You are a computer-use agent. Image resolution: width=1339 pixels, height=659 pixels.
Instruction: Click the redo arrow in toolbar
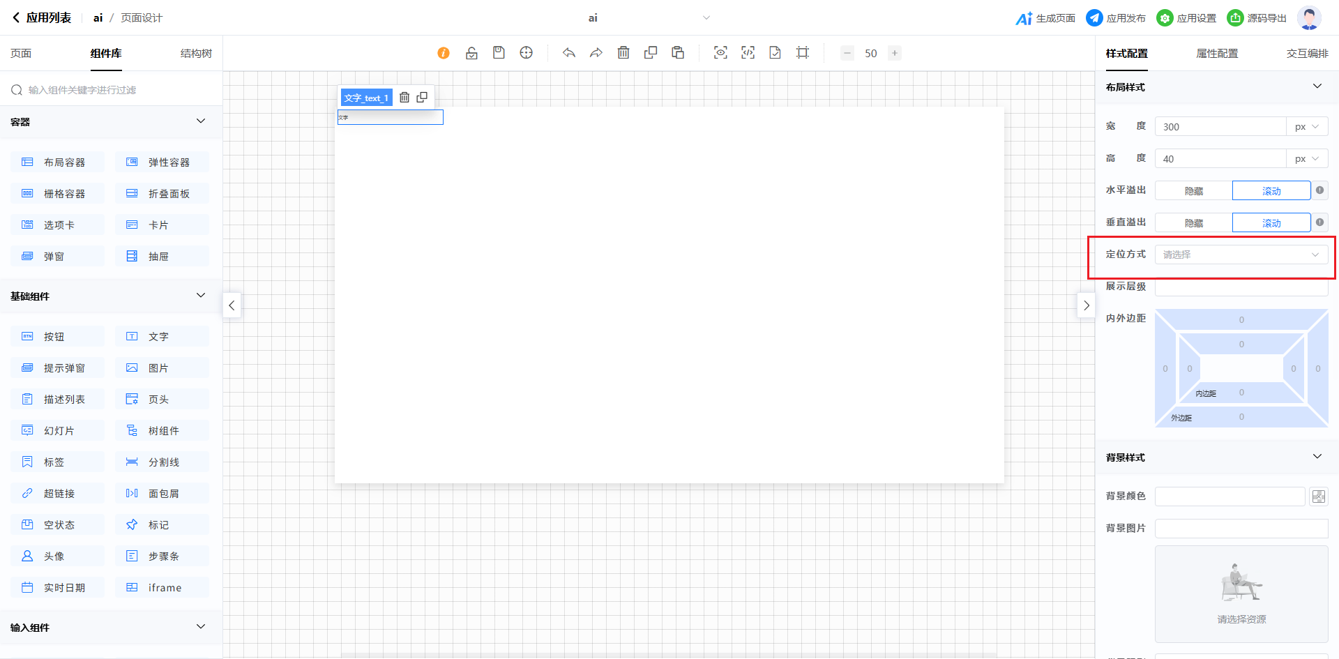click(596, 53)
